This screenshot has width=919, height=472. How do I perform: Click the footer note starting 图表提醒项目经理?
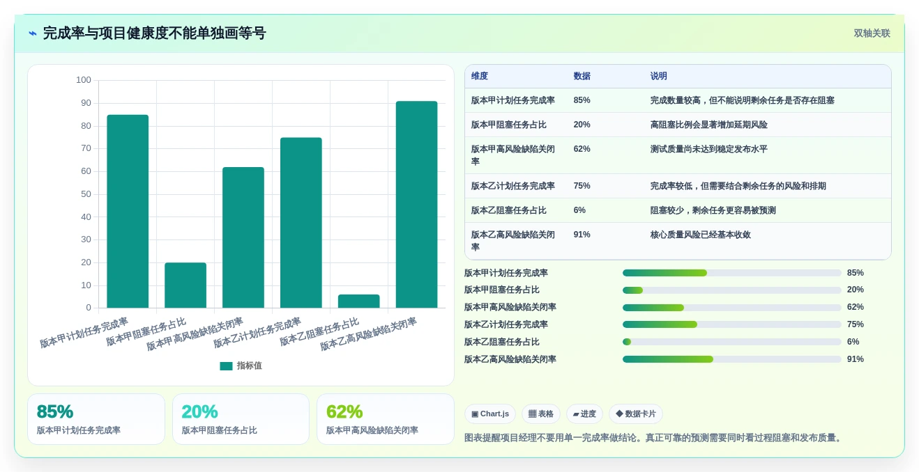pyautogui.click(x=655, y=438)
